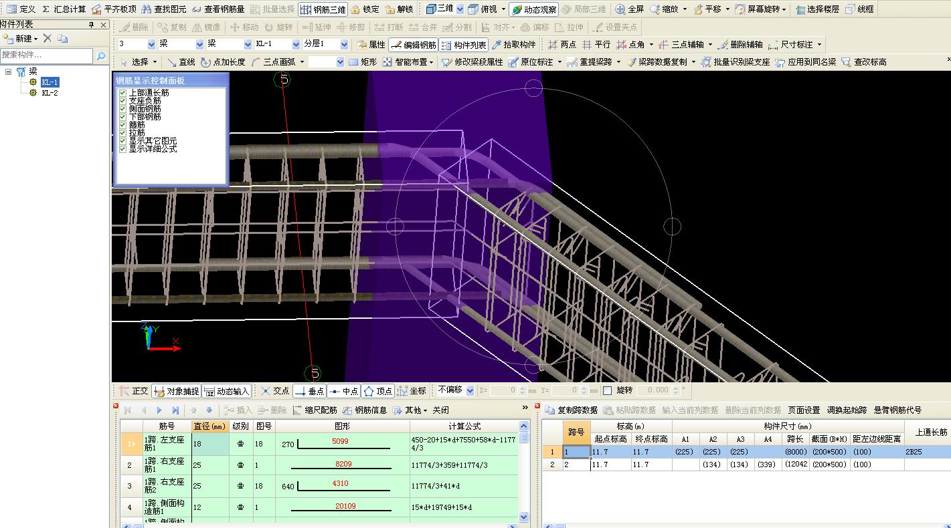
Task: Open 编辑钢筋 edit rebar tool
Action: coord(413,45)
